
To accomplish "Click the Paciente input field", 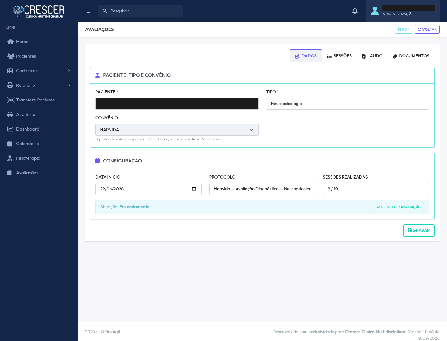I will point(177,104).
